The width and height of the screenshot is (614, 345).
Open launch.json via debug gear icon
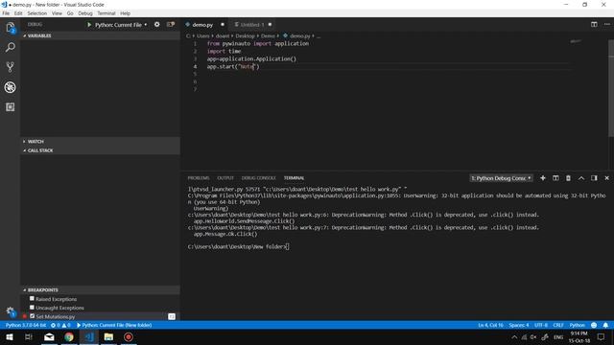[157, 24]
